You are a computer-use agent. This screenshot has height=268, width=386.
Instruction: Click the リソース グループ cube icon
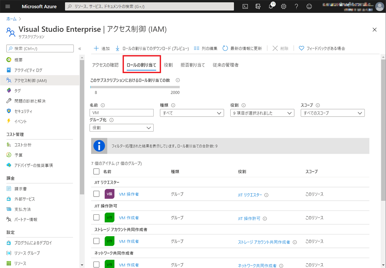coord(9,253)
